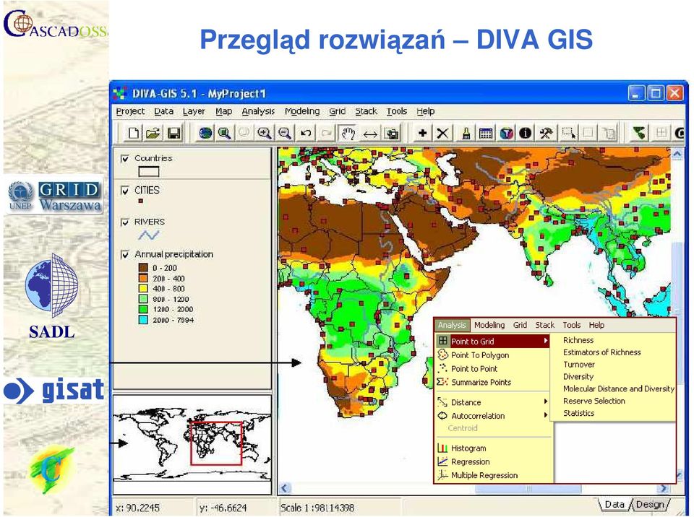This screenshot has height=517, width=694.
Task: Click the colorful funnel filter icon
Action: point(506,133)
